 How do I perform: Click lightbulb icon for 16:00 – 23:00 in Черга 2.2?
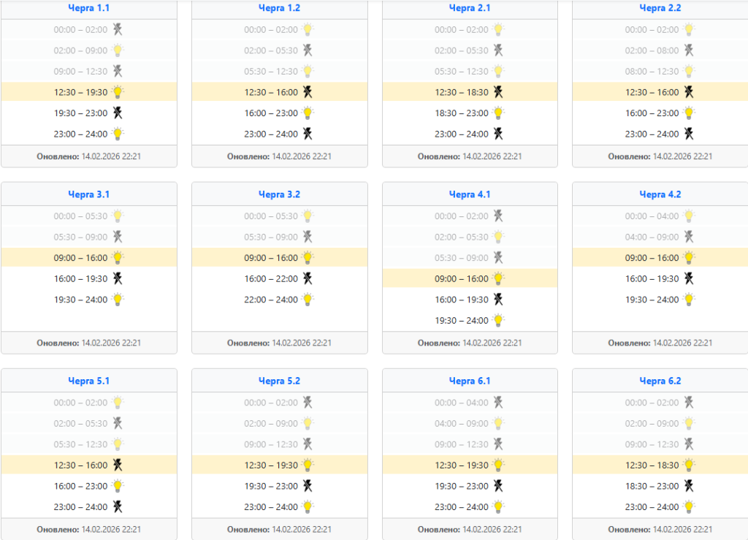click(x=689, y=113)
